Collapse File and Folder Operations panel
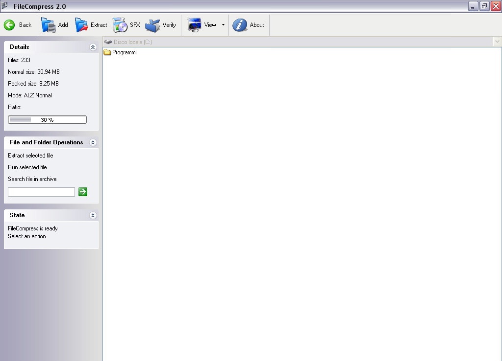Screen dimensions: 502x361 (93, 142)
